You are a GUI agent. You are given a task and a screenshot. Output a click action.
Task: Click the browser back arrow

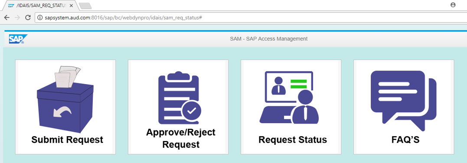7,18
